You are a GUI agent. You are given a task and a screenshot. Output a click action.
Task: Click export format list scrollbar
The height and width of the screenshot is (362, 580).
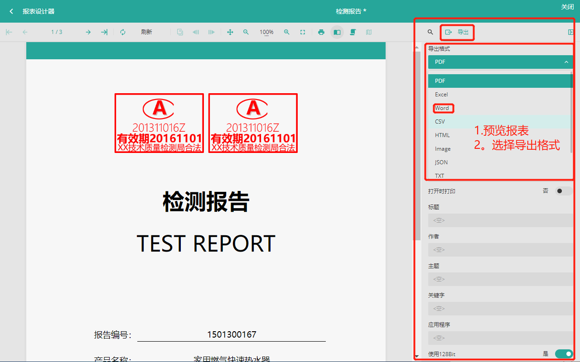coord(571,113)
